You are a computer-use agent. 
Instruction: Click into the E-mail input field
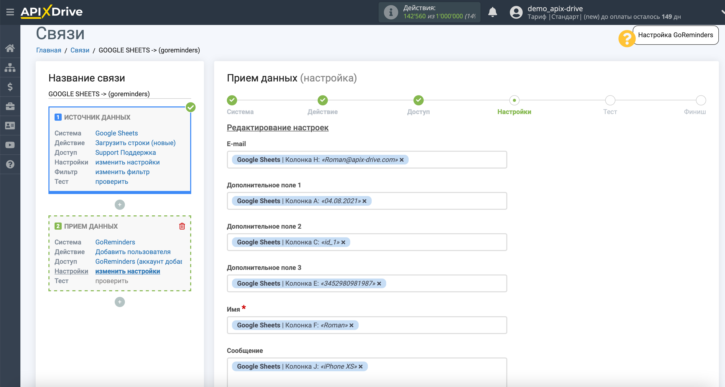coord(367,160)
